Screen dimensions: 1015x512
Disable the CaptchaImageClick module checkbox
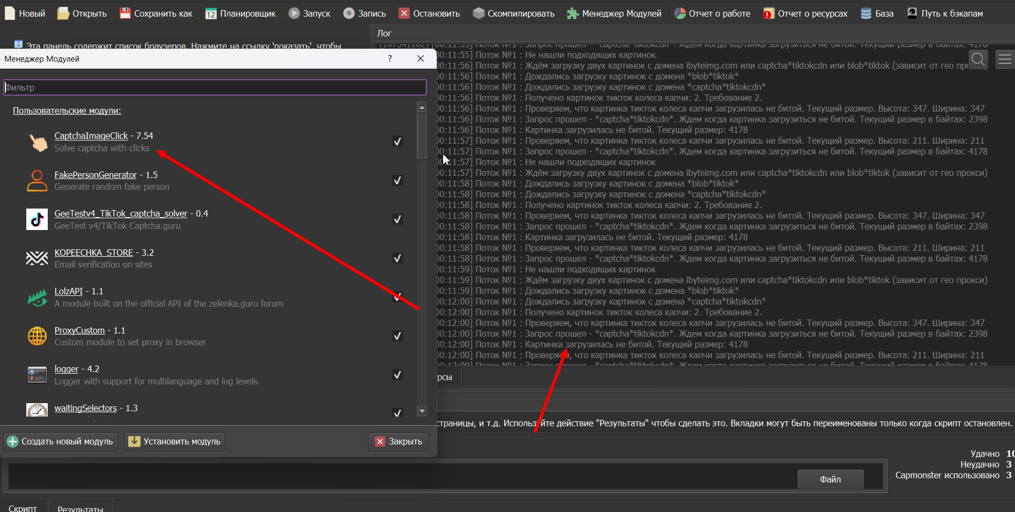(x=398, y=142)
